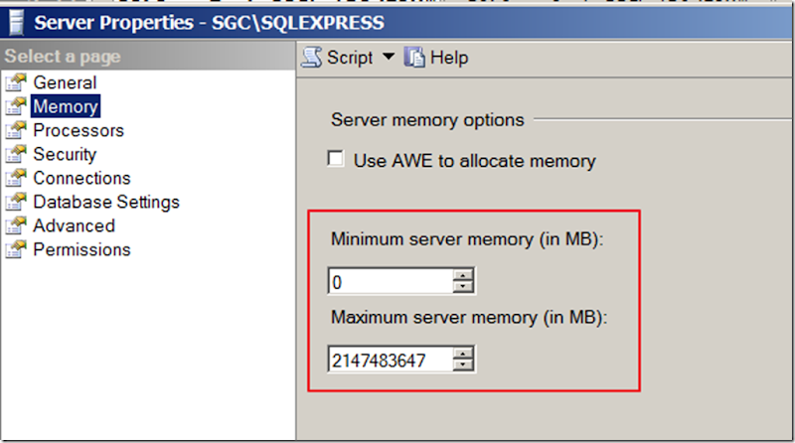Click the Connections page icon

[x=15, y=179]
